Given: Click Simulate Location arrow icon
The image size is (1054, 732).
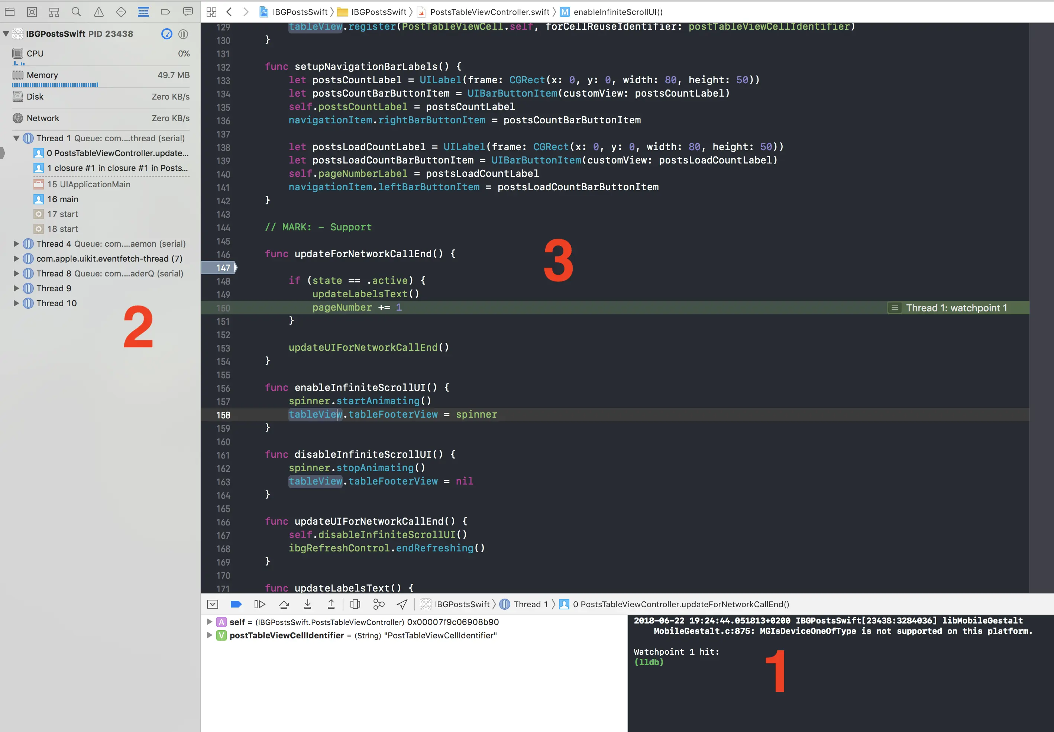Looking at the screenshot, I should 402,605.
